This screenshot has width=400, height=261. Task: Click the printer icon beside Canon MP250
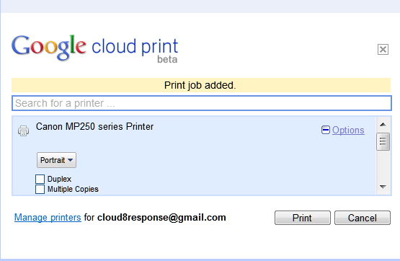[23, 130]
